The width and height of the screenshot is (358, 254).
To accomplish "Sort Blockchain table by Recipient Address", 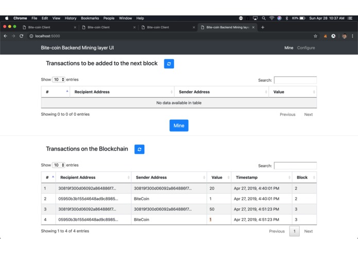I will click(x=93, y=177).
